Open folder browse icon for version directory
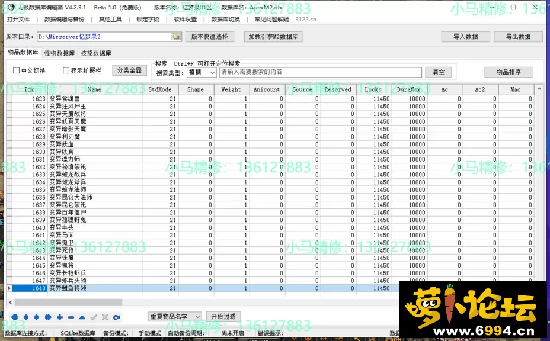550x341 pixels. [x=176, y=37]
